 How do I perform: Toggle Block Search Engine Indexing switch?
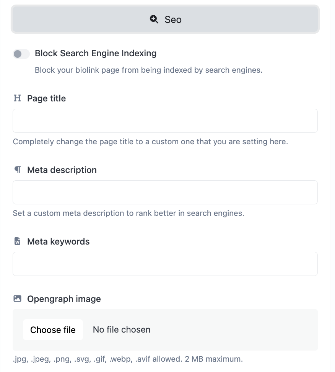click(x=21, y=54)
